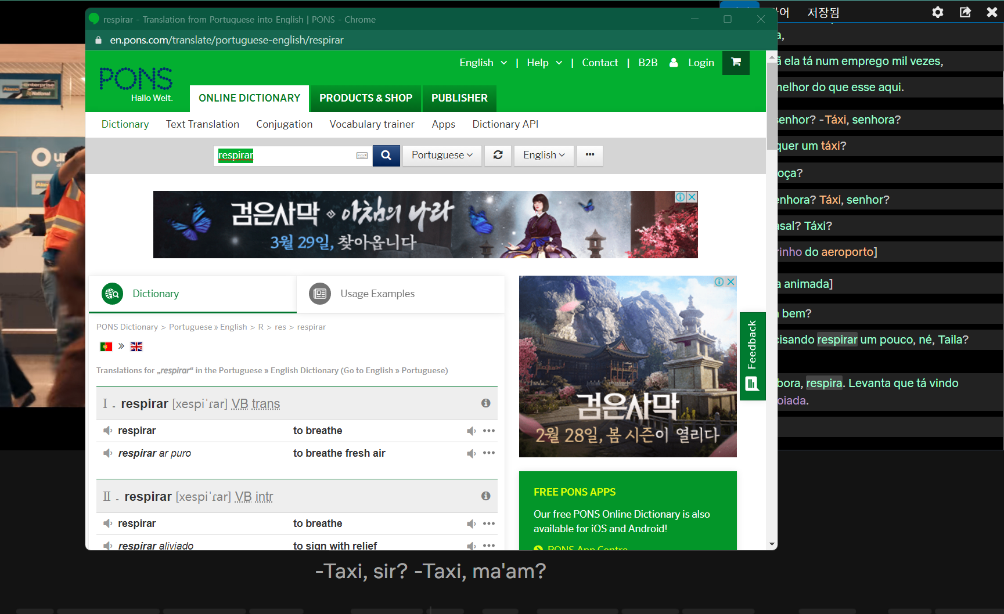Viewport: 1004px width, 614px height.
Task: Click the 'res' breadcrumb link
Action: (280, 327)
